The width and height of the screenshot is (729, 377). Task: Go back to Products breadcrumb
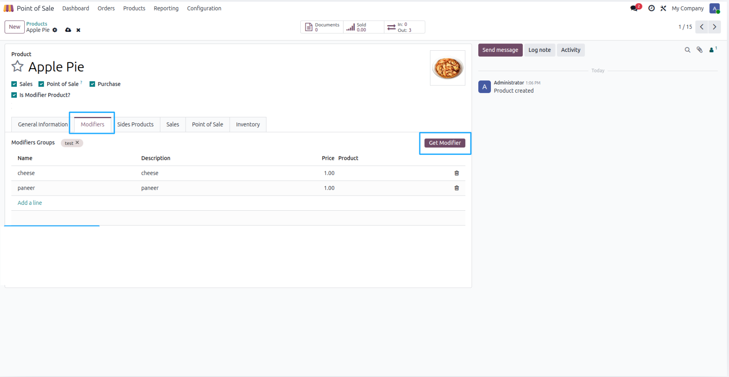point(37,24)
